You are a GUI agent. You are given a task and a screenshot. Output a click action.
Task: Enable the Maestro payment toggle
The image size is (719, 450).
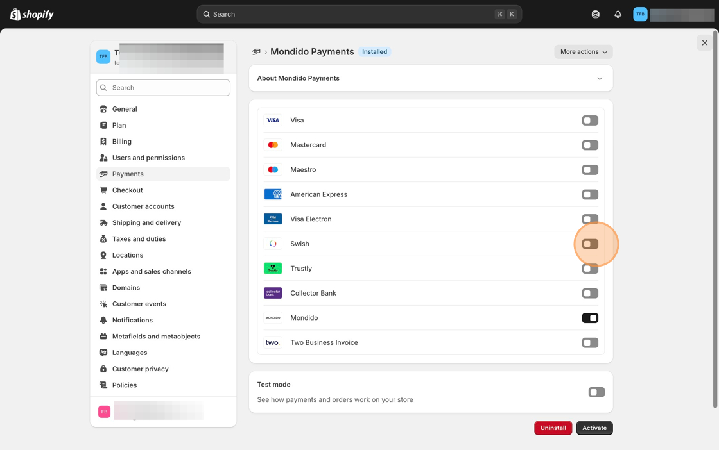tap(590, 170)
